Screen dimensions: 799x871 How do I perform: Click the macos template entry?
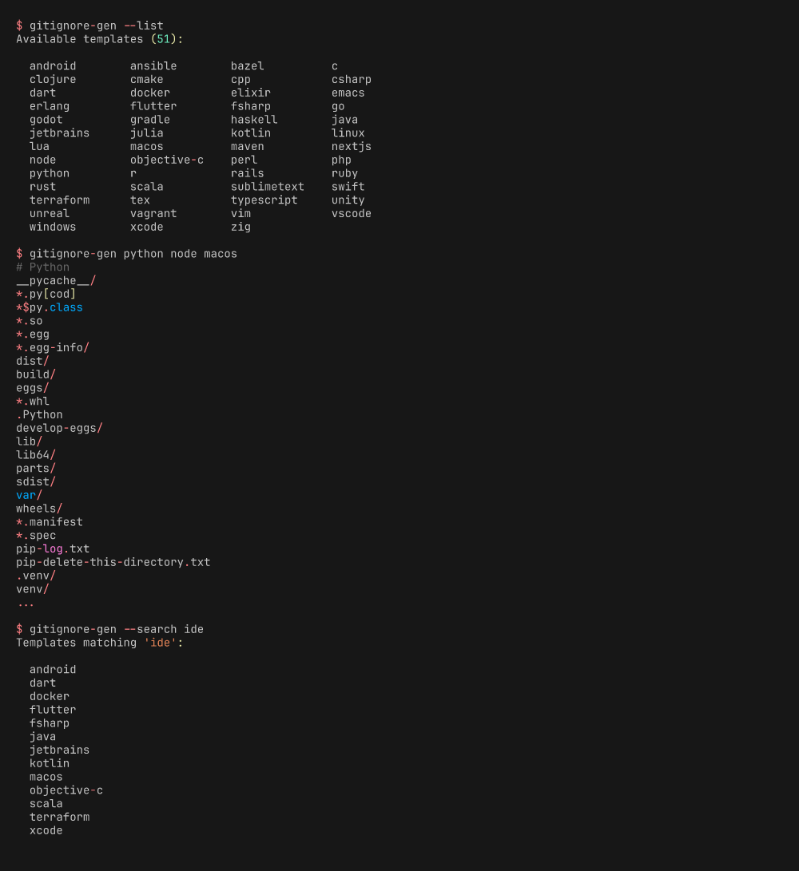[147, 146]
